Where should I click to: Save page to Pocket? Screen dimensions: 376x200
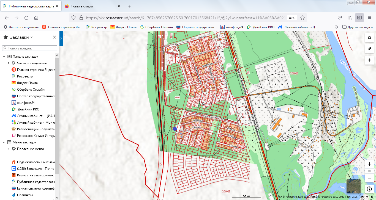click(x=340, y=18)
